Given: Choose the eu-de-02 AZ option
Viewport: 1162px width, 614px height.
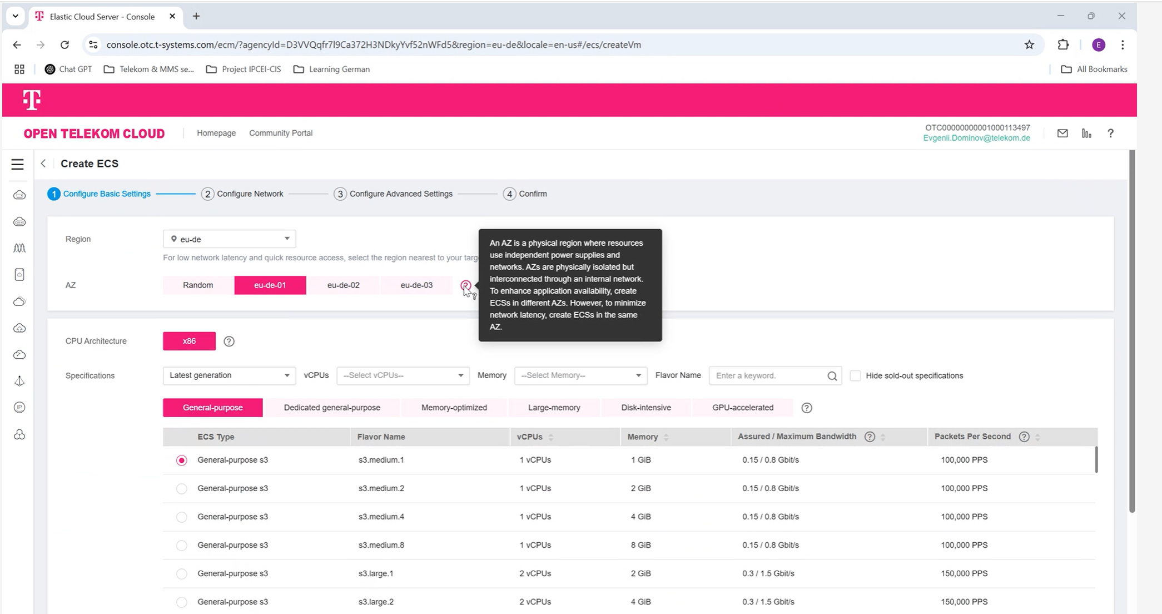Looking at the screenshot, I should (x=344, y=285).
